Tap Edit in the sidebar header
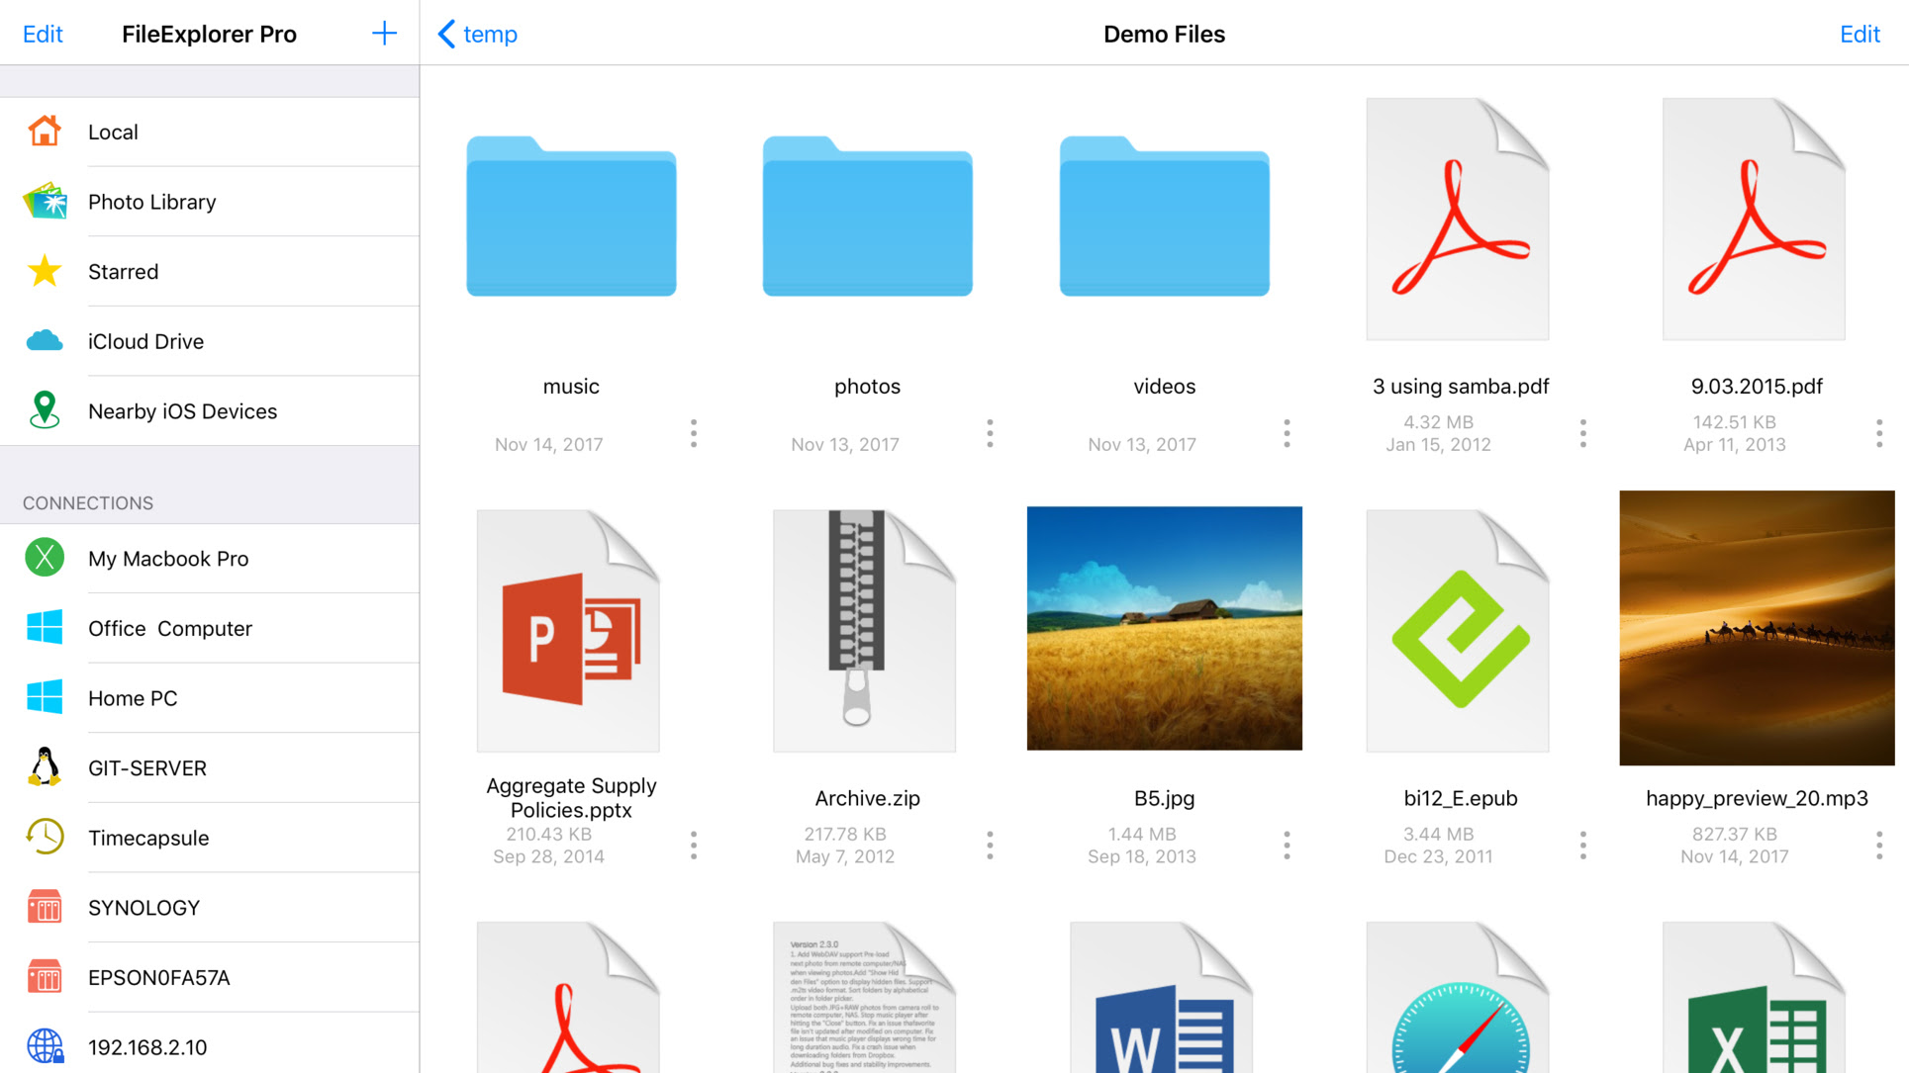The height and width of the screenshot is (1073, 1909). point(43,34)
